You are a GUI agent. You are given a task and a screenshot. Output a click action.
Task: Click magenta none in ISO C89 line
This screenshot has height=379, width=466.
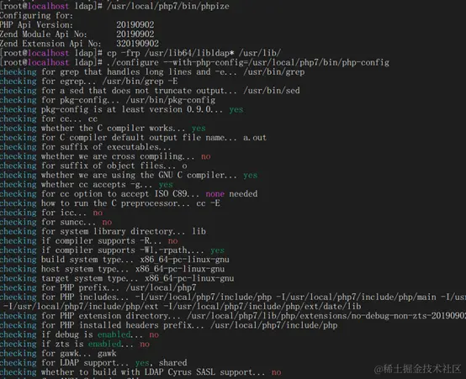click(x=215, y=194)
